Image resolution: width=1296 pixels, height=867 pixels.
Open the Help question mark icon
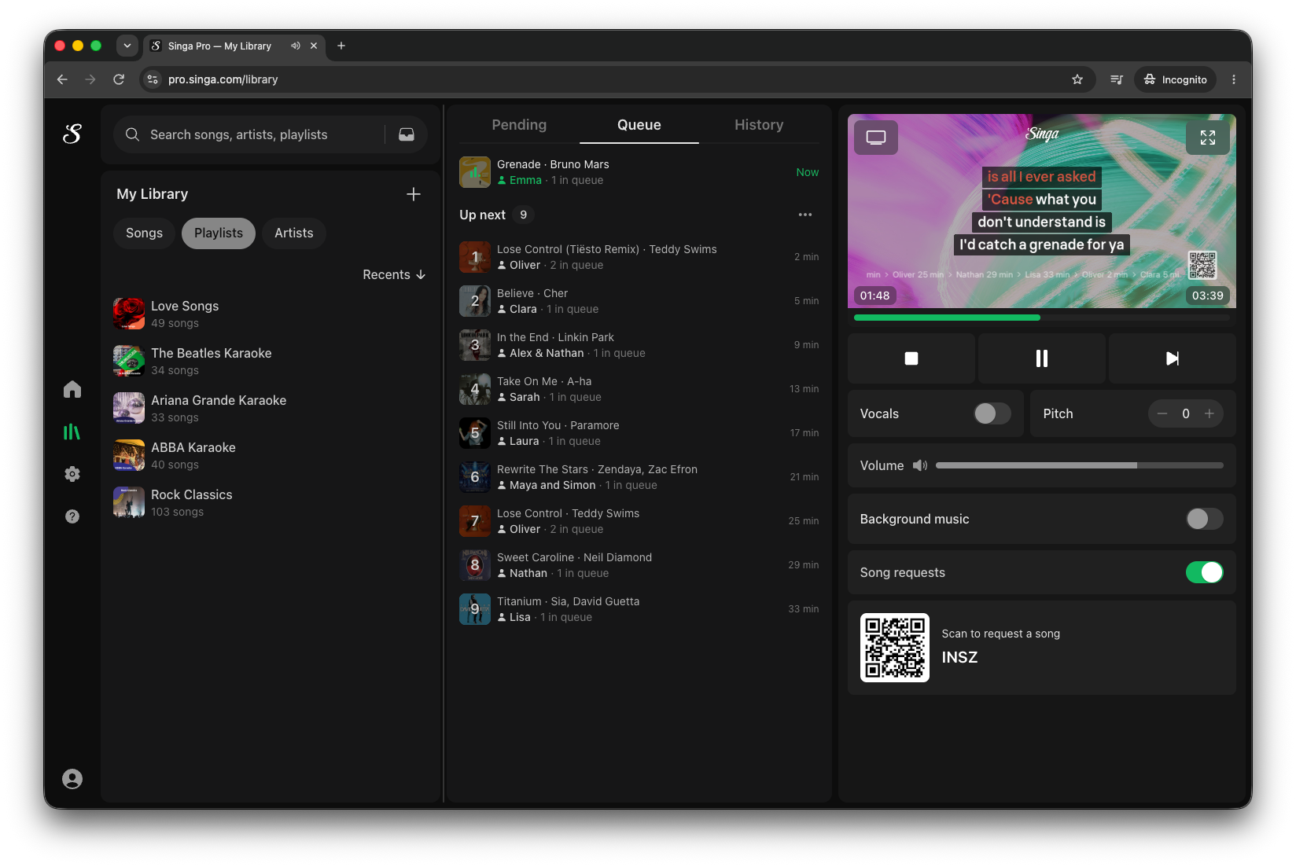click(x=72, y=516)
